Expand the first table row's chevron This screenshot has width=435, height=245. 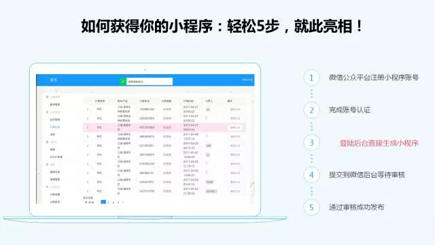(88, 110)
